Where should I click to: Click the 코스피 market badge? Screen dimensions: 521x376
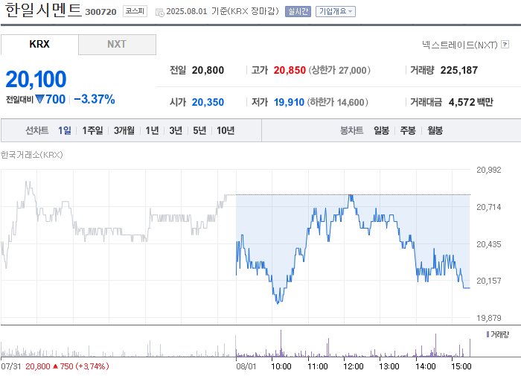tap(135, 11)
